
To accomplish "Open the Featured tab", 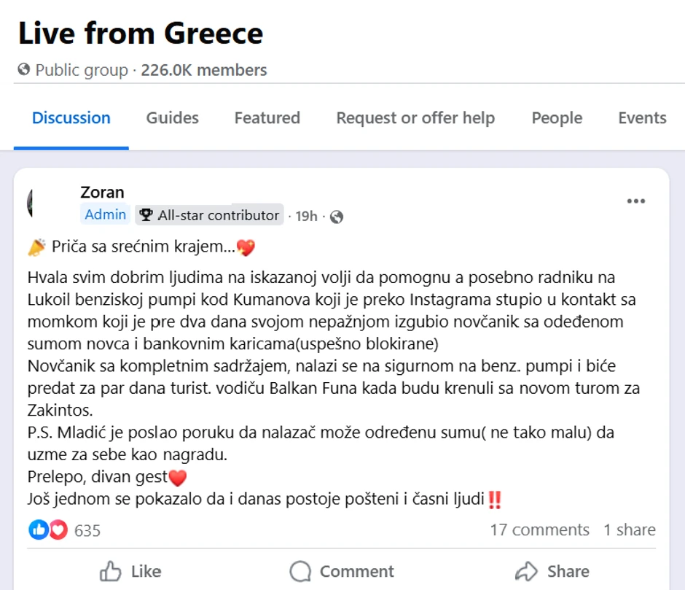I will [267, 117].
